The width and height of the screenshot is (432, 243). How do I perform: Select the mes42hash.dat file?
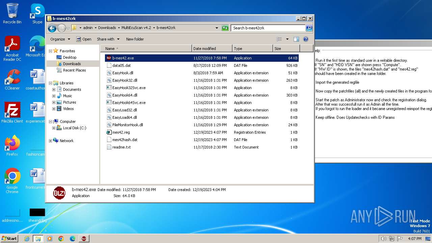[125, 140]
